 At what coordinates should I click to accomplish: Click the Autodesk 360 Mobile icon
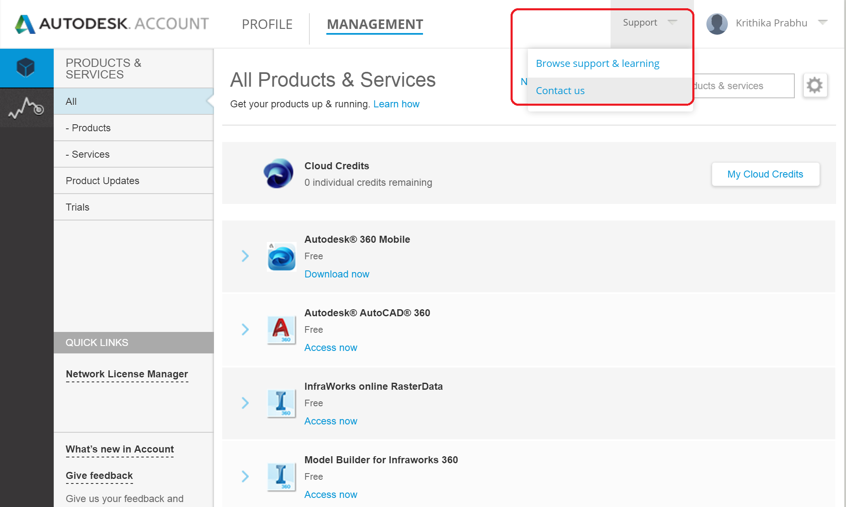click(x=281, y=256)
